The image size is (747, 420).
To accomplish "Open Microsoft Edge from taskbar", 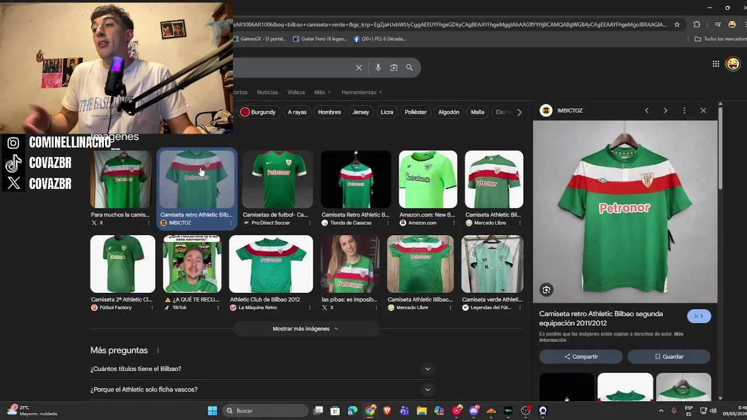I will point(352,411).
